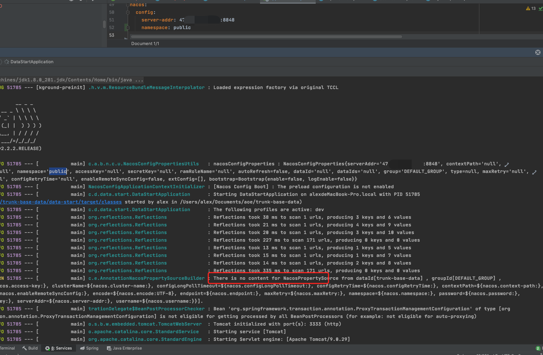The height and width of the screenshot is (355, 543).
Task: Open the event log notifications badge
Action: coord(538,348)
